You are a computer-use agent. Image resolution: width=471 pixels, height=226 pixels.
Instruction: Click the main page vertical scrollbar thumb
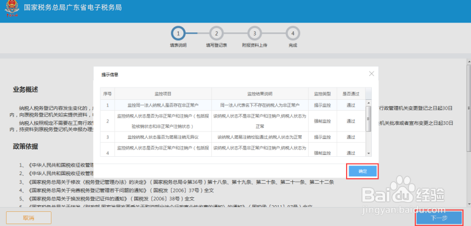[469, 108]
